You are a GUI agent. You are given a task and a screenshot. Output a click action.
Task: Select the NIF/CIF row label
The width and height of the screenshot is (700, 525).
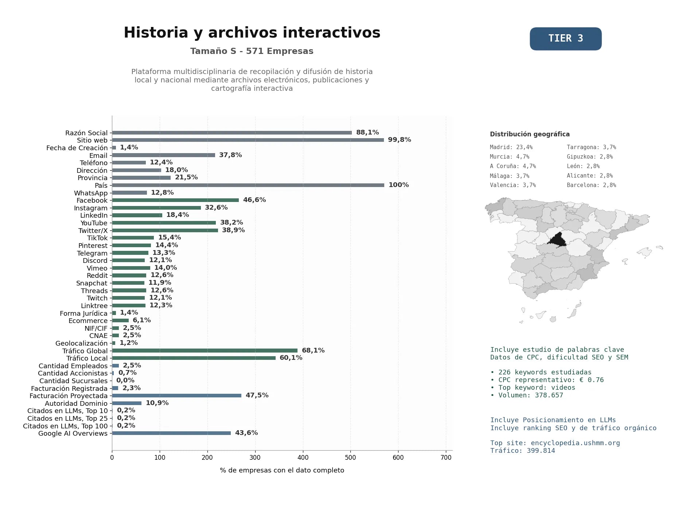(96, 328)
